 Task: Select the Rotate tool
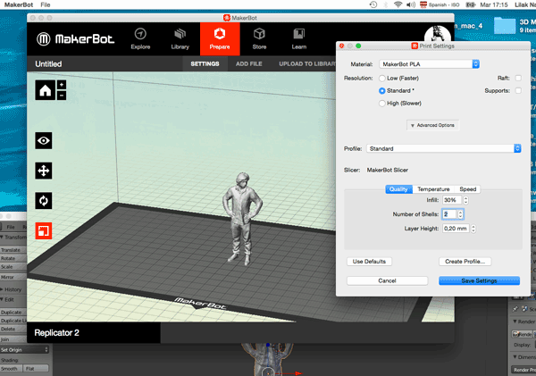(44, 201)
